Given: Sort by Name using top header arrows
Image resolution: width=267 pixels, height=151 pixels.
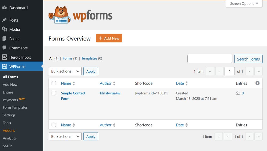Looking at the screenshot, I should [x=74, y=83].
